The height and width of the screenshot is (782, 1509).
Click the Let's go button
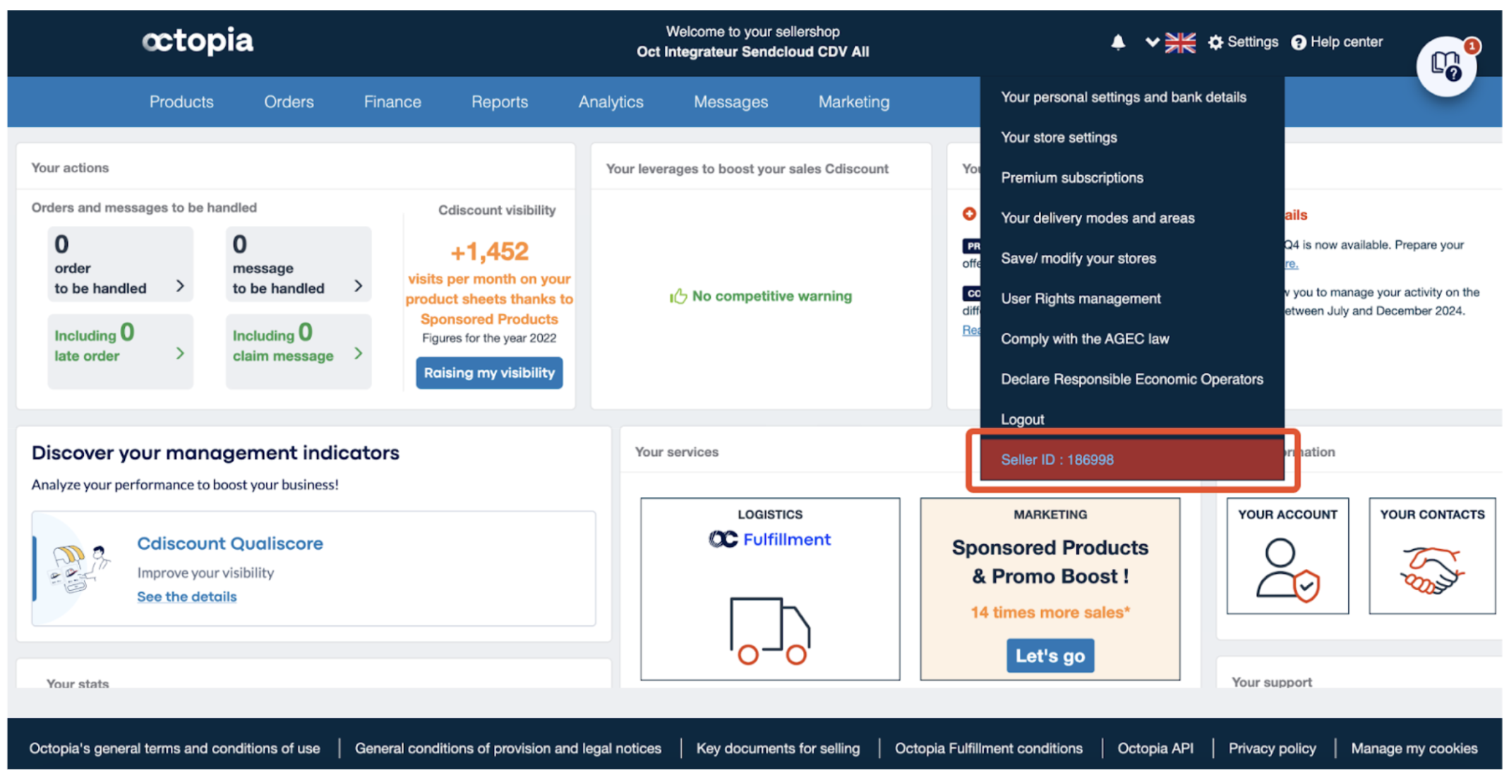pyautogui.click(x=1050, y=656)
